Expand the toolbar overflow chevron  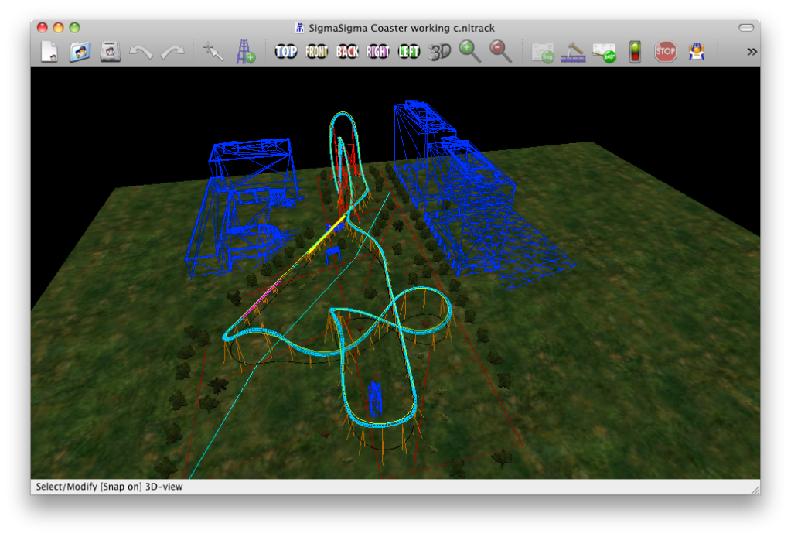click(x=752, y=52)
